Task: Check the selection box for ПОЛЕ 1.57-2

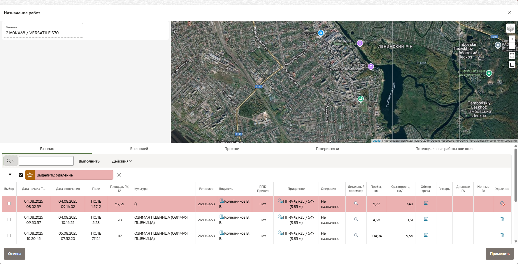Action: pyautogui.click(x=9, y=204)
